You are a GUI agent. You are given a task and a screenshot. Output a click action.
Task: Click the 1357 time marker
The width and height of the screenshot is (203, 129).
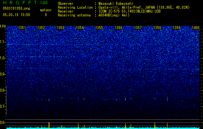138,28
